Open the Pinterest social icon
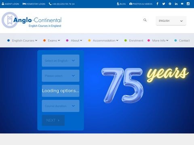Viewport: 194px width, 145px height. pyautogui.click(x=170, y=4)
